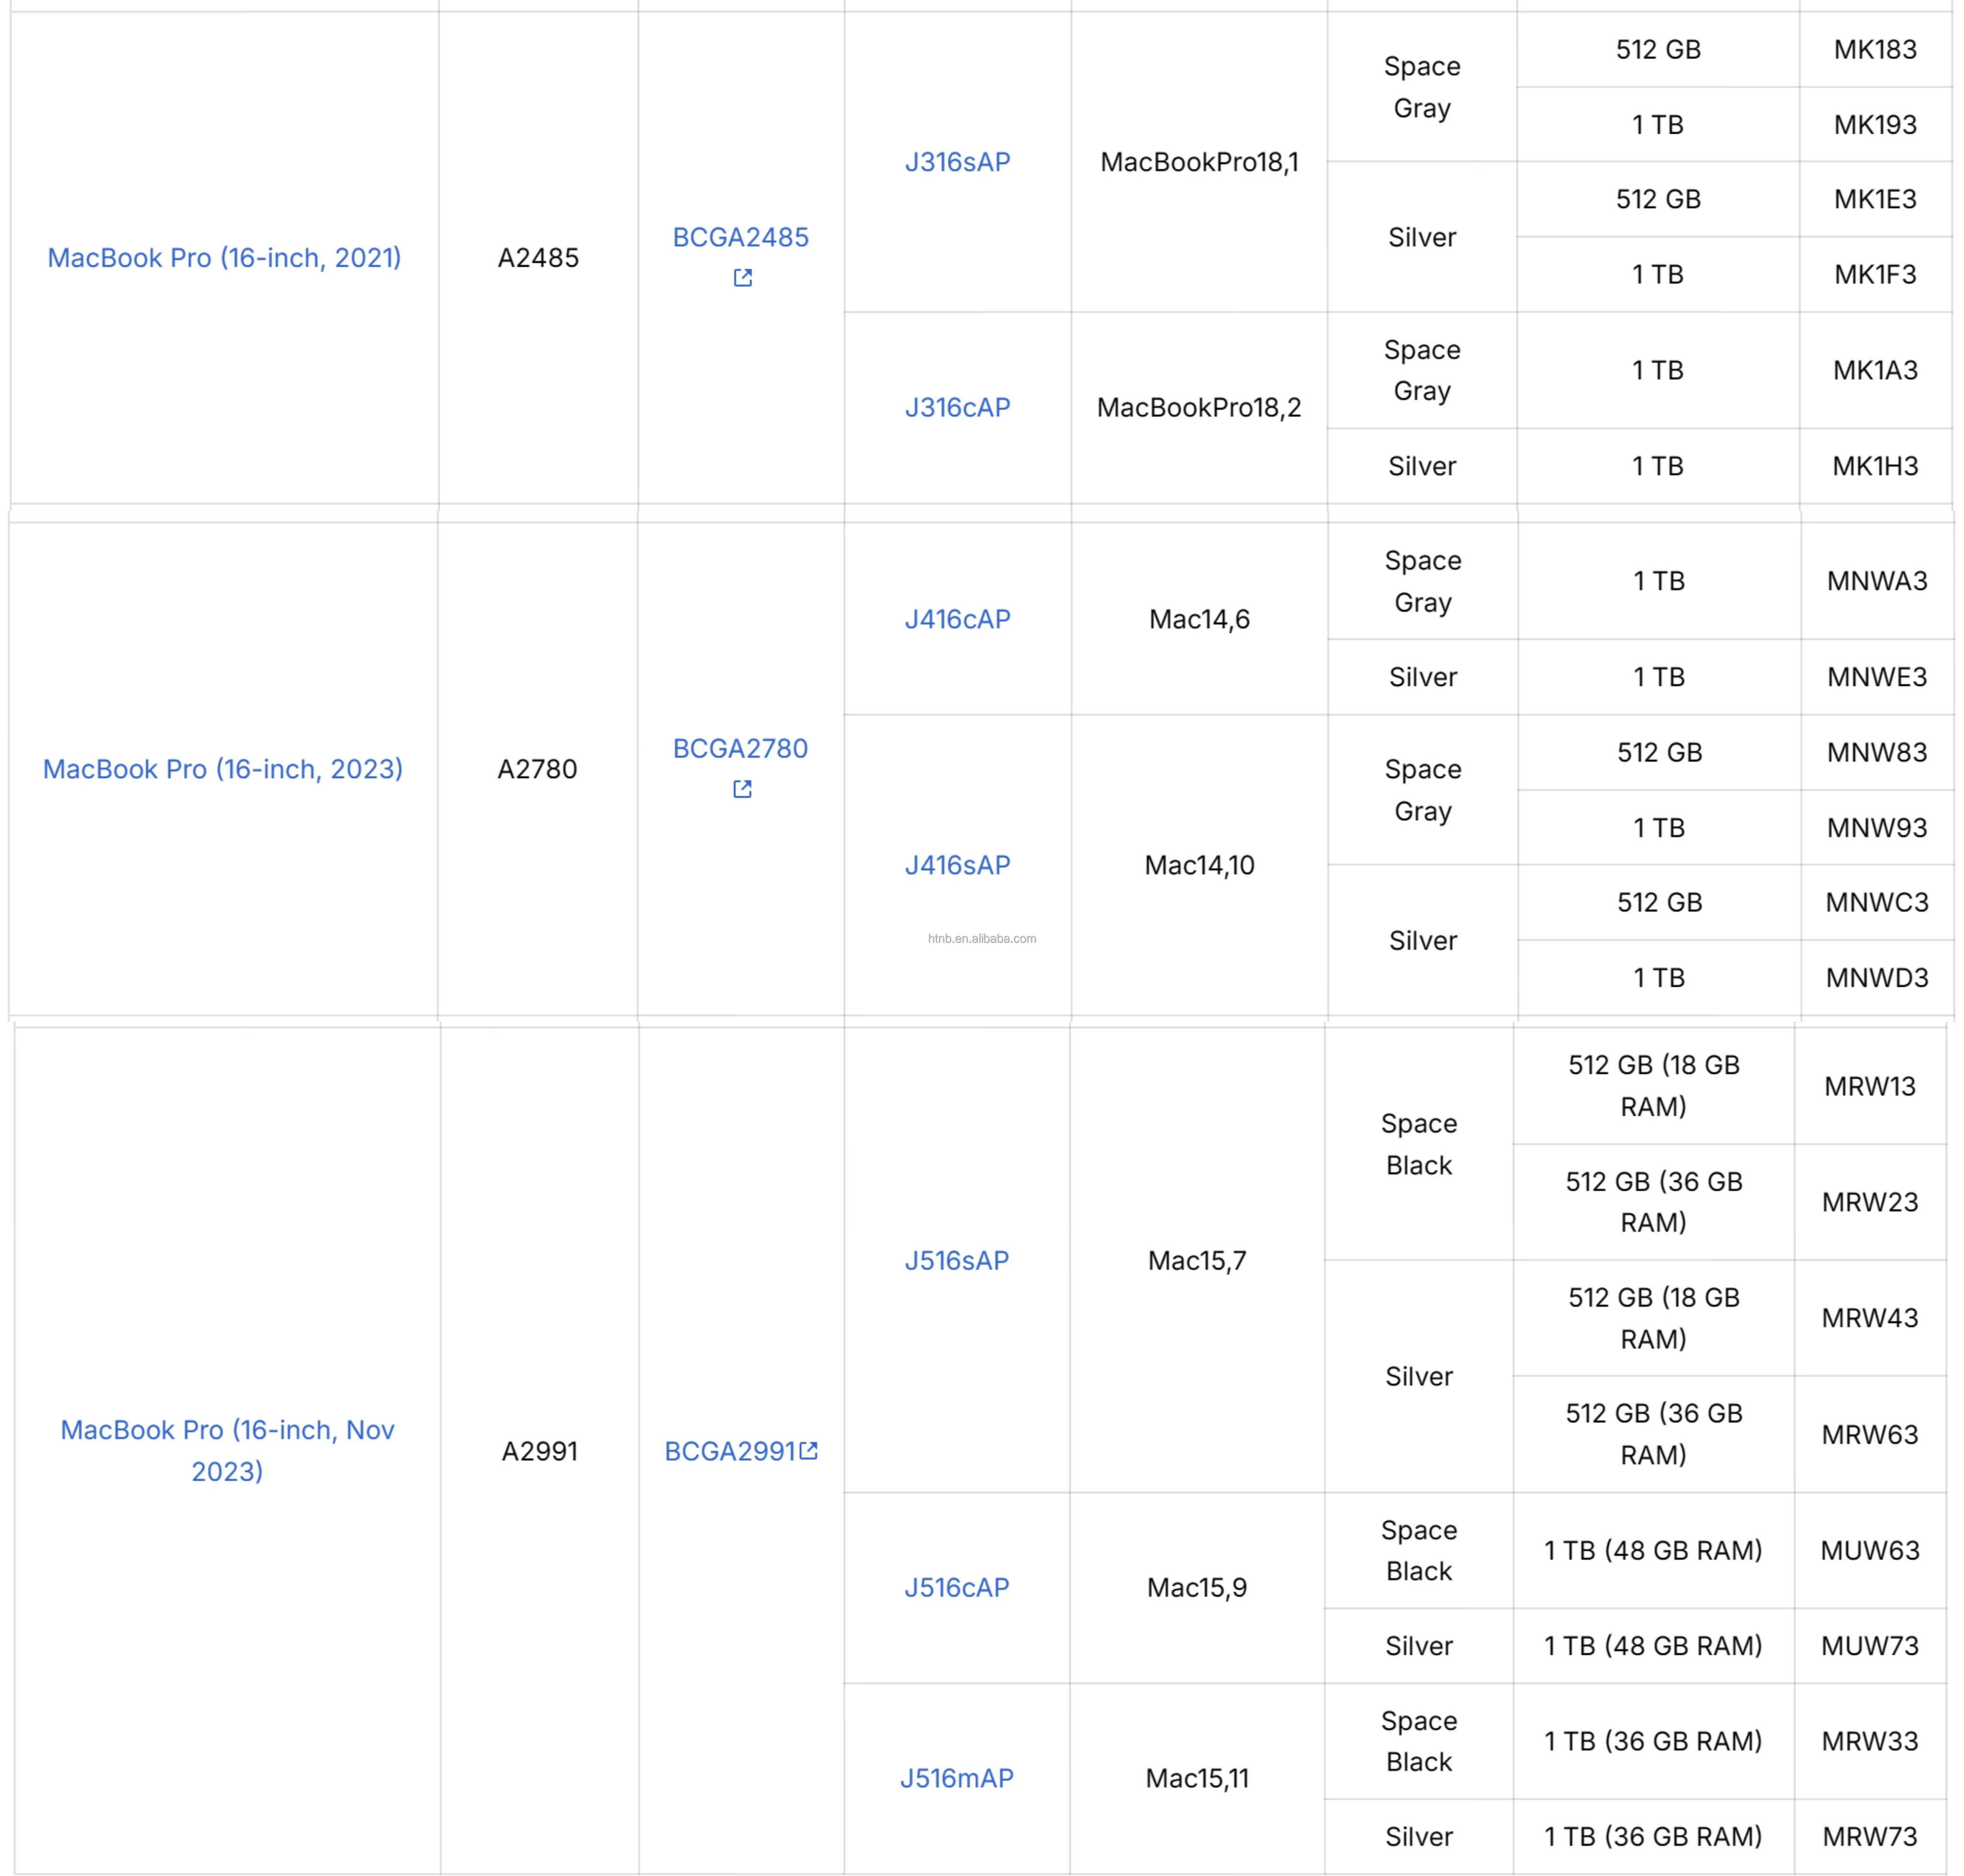Follow the BCGA2780 FCC link
Viewport: 1964px width, 1876px height.
pos(740,749)
